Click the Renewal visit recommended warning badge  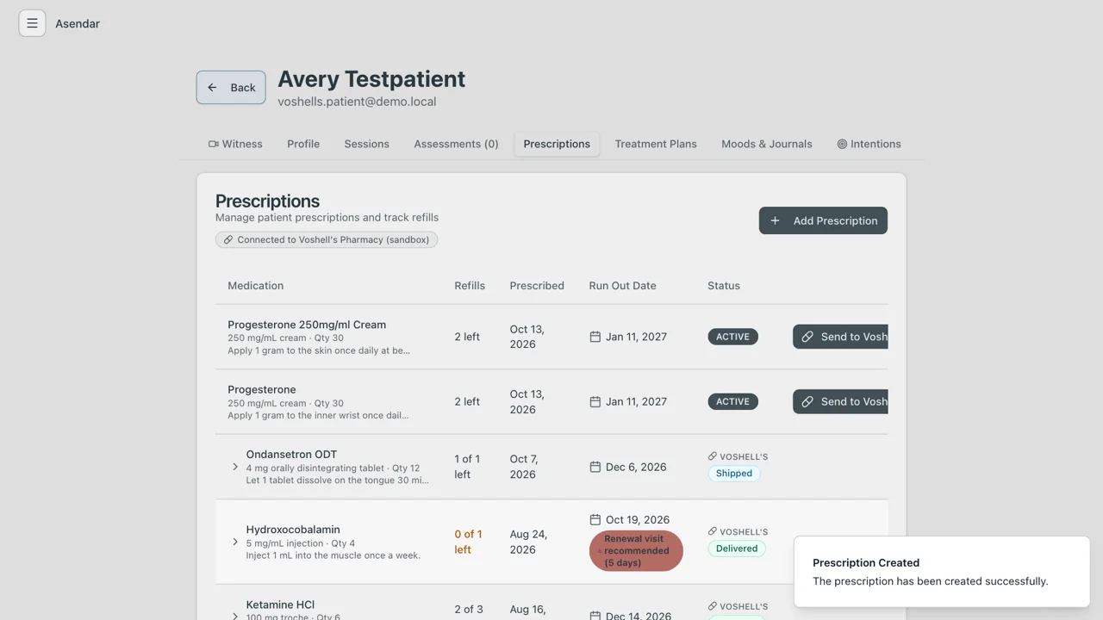(636, 551)
